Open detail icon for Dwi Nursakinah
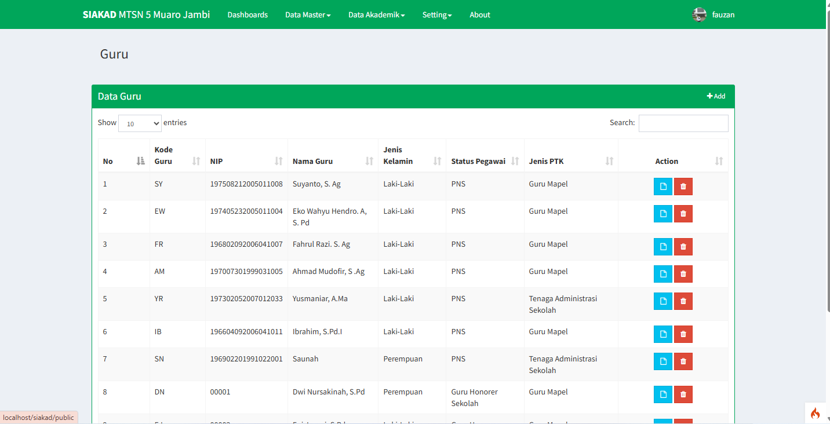830x424 pixels. tap(662, 394)
